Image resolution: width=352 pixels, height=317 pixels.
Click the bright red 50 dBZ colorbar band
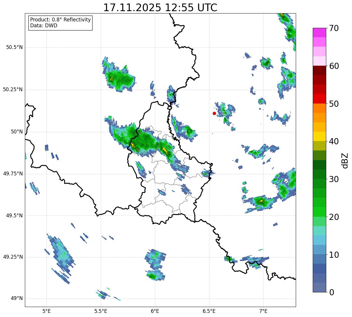[319, 99]
